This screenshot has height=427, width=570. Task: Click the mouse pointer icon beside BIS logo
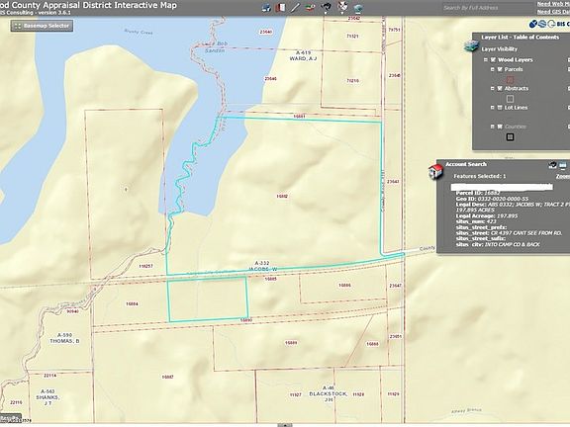click(533, 24)
